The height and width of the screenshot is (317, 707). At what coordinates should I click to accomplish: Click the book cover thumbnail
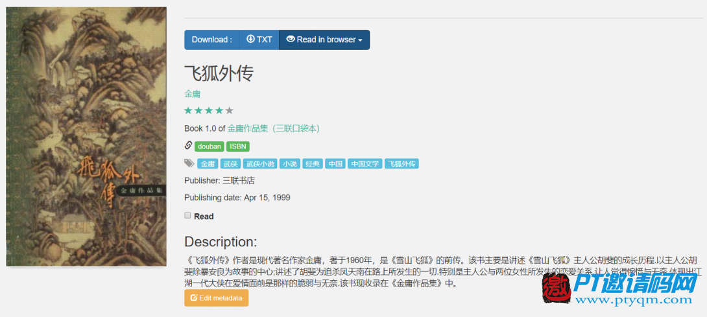86,137
